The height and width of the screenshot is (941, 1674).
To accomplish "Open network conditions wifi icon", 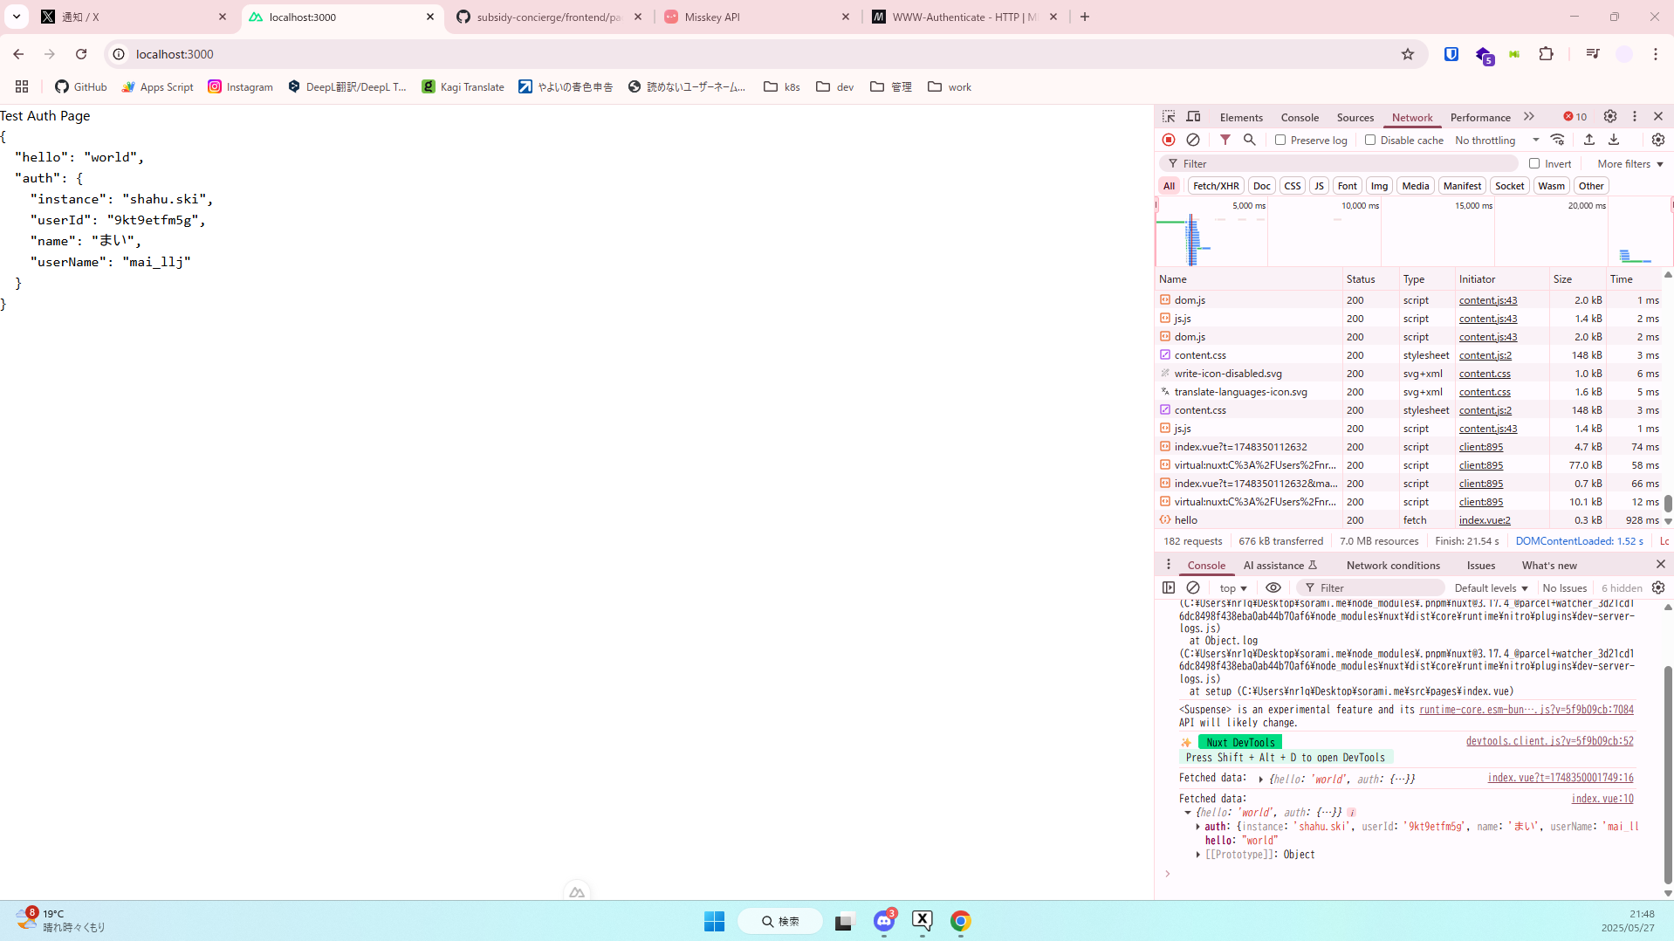I will click(1558, 140).
